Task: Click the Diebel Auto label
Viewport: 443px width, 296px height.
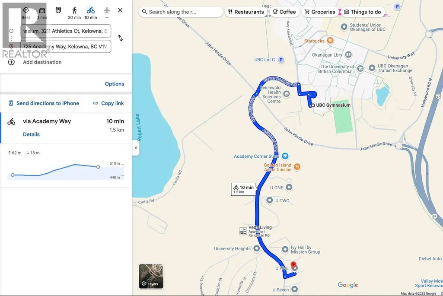Action: (430, 258)
